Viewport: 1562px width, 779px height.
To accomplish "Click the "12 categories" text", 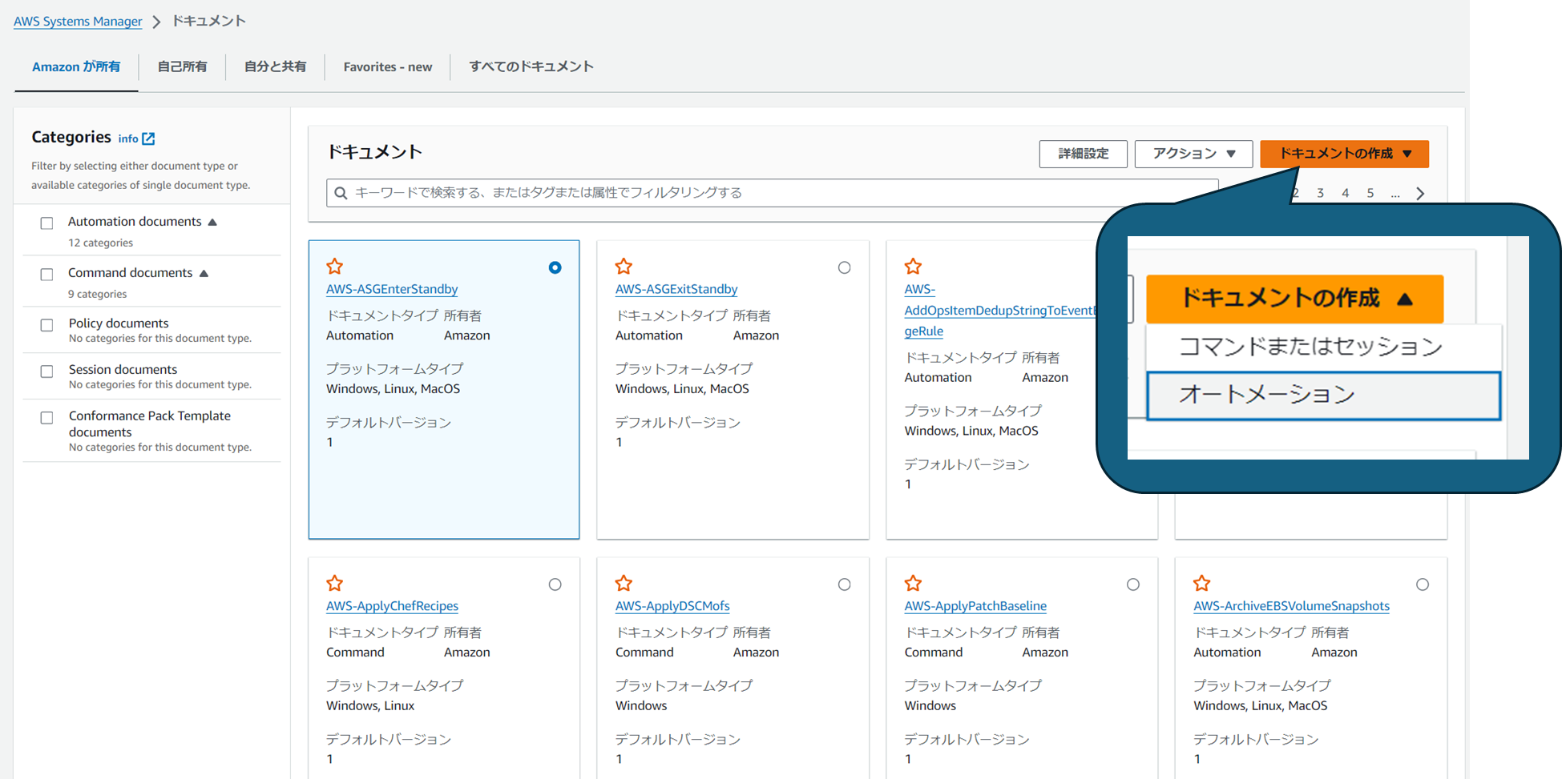I will tap(100, 243).
